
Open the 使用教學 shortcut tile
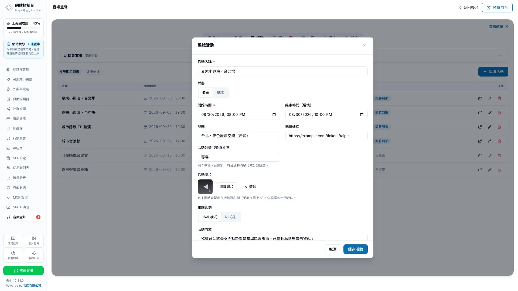coord(13,241)
